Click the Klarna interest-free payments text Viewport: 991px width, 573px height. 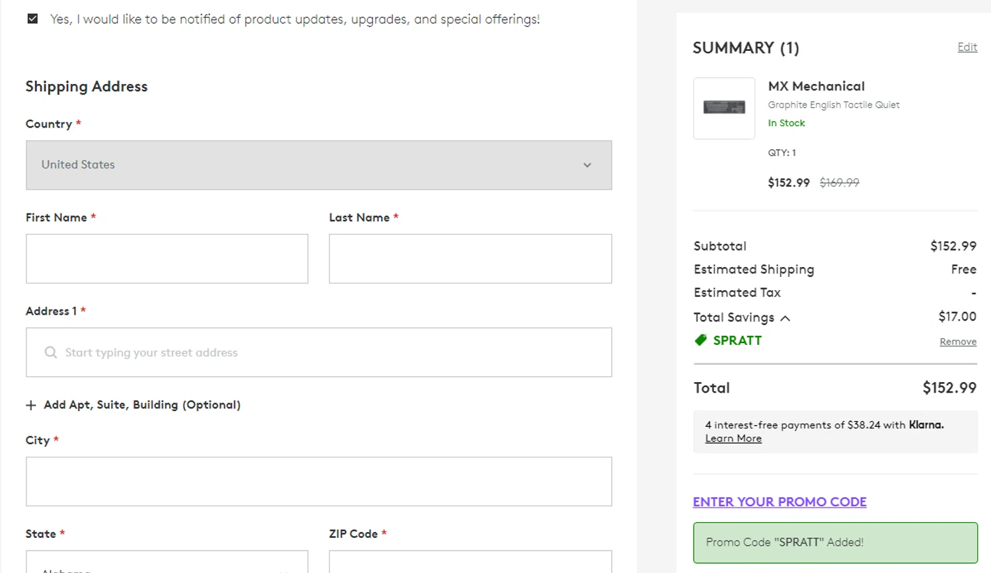825,425
